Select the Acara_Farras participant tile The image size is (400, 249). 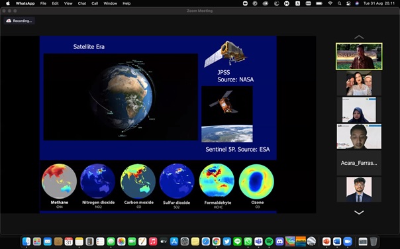(359, 163)
